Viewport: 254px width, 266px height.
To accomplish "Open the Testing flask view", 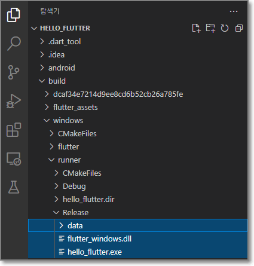I will (14, 187).
